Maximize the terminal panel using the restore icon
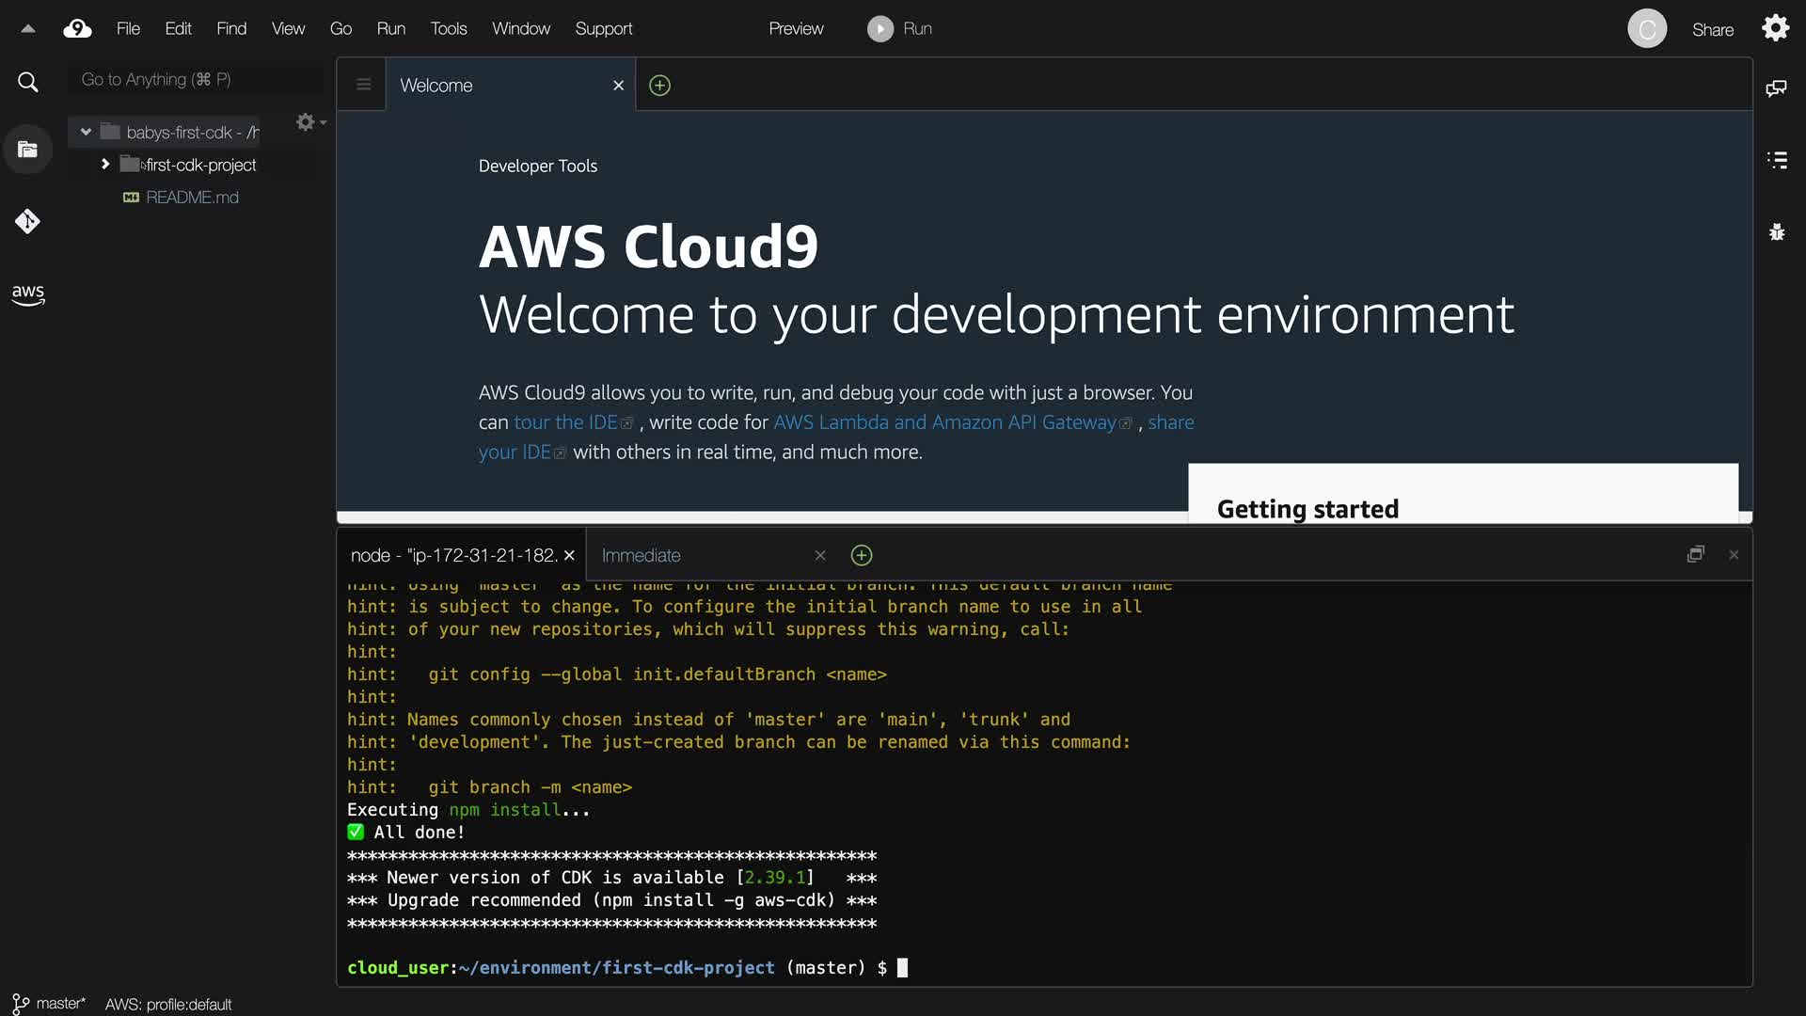1806x1016 pixels. (1695, 555)
